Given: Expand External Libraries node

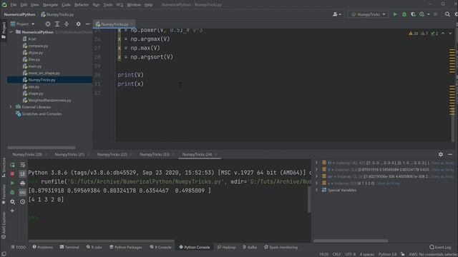Looking at the screenshot, I should [11, 107].
